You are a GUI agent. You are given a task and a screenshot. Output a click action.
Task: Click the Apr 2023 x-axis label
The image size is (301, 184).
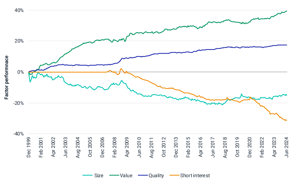pos(274,147)
